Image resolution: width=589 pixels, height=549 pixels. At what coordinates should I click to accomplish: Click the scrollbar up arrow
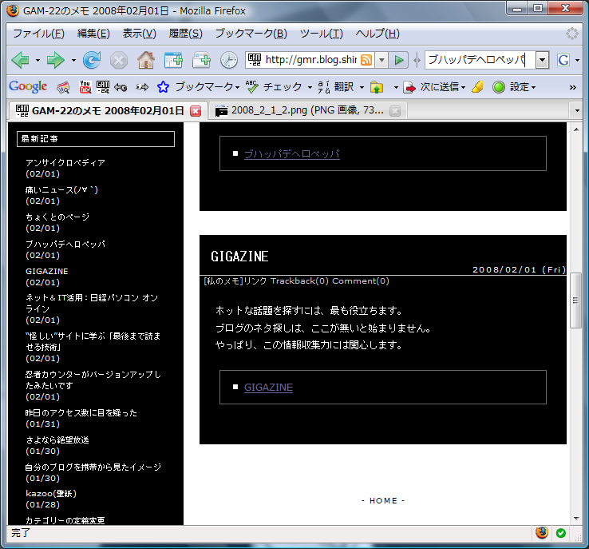pos(576,129)
